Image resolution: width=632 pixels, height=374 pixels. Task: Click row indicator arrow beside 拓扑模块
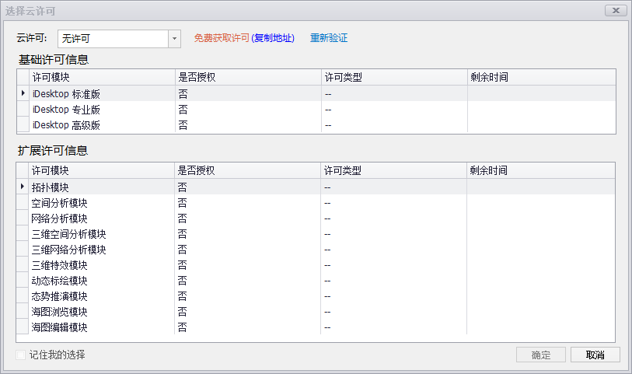(23, 187)
